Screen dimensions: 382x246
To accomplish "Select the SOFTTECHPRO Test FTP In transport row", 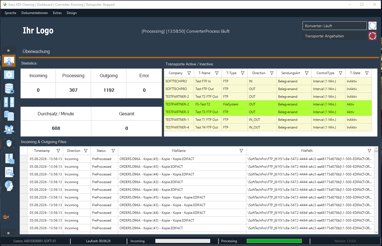I will pos(268,81).
